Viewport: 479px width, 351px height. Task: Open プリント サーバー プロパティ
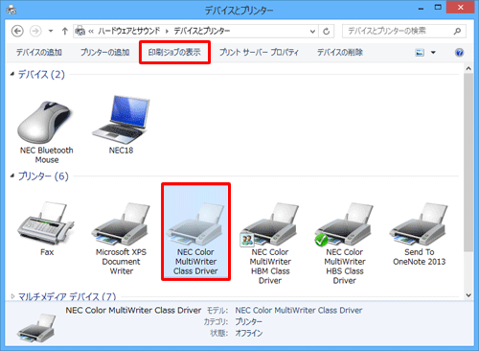coord(259,52)
